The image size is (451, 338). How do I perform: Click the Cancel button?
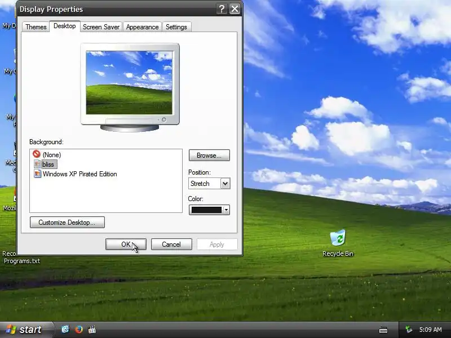[x=171, y=244]
